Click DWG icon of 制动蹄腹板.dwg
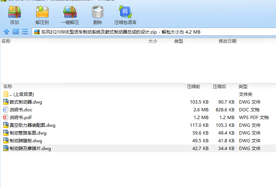 point(6,141)
